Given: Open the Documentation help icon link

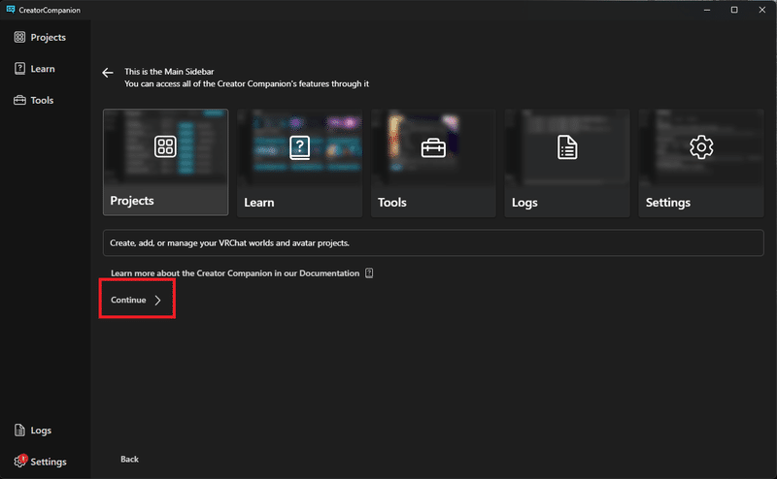Looking at the screenshot, I should [x=369, y=273].
